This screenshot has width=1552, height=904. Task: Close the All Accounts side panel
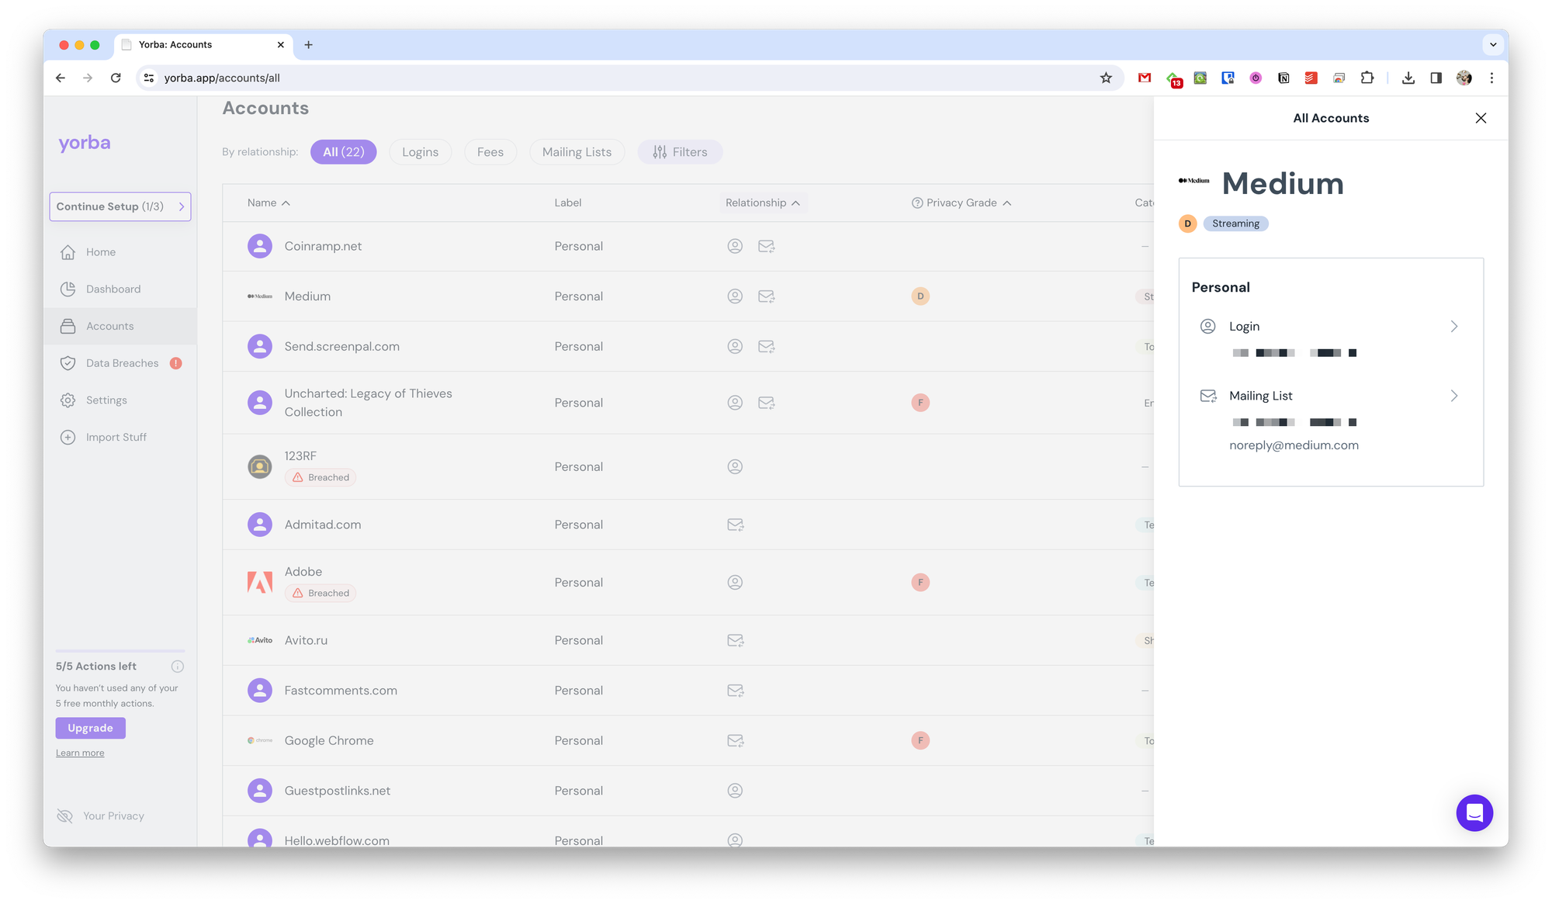point(1481,118)
